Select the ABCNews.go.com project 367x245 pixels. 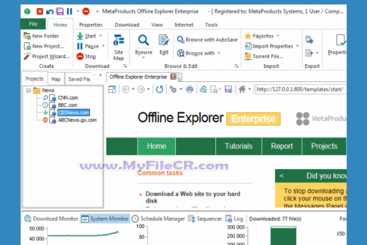pyautogui.click(x=77, y=120)
